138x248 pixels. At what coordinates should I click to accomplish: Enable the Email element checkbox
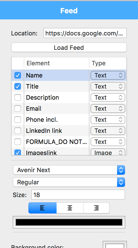click(18, 108)
